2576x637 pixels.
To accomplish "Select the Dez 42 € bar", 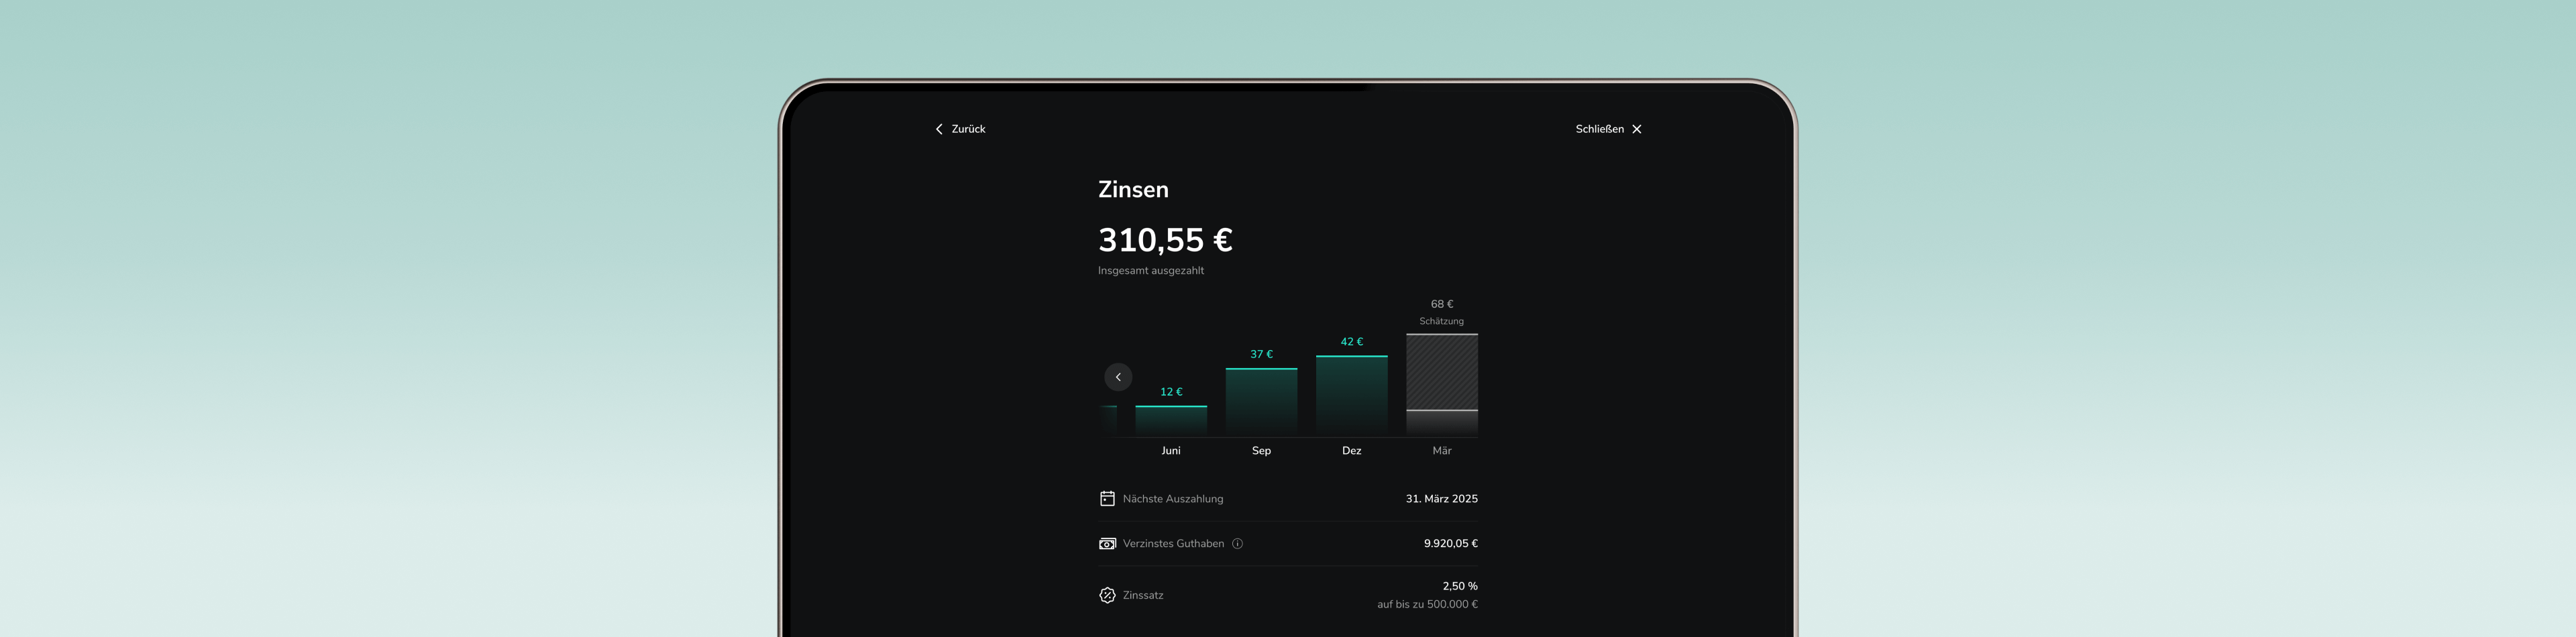I will pyautogui.click(x=1351, y=395).
